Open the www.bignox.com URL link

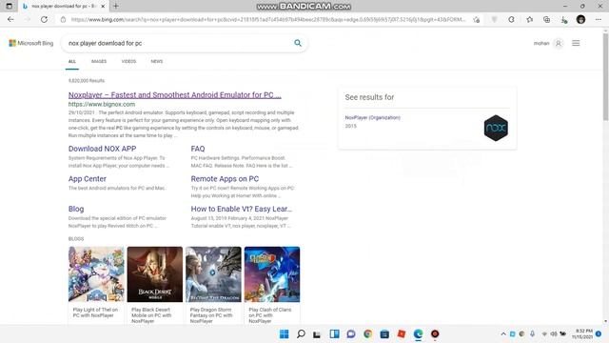tap(102, 104)
